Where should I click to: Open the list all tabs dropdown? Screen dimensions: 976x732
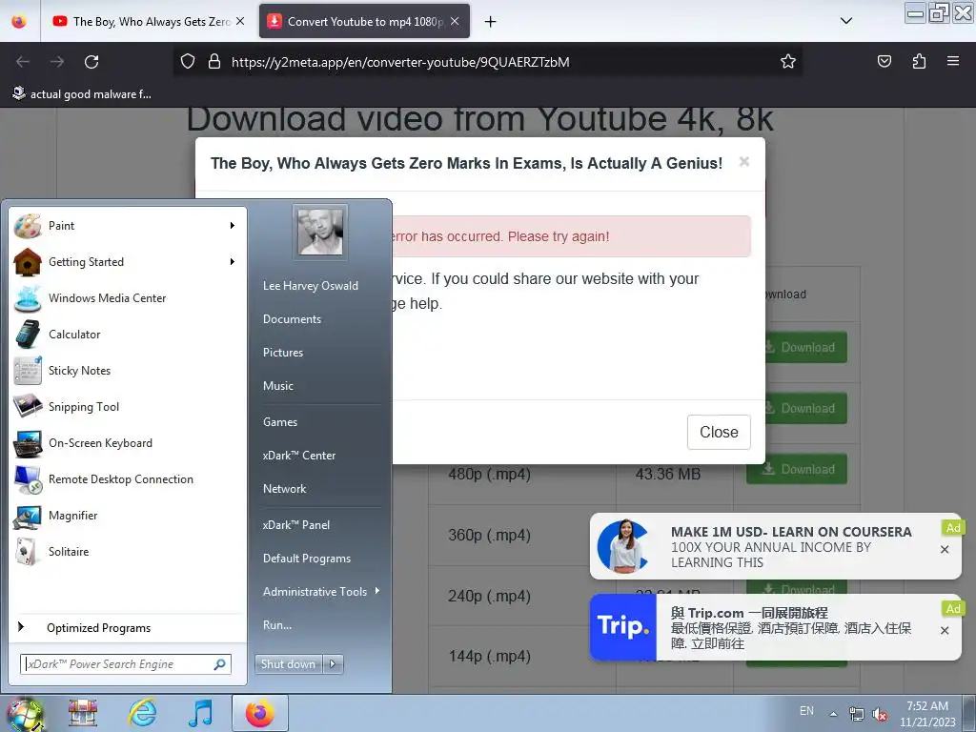pyautogui.click(x=846, y=21)
